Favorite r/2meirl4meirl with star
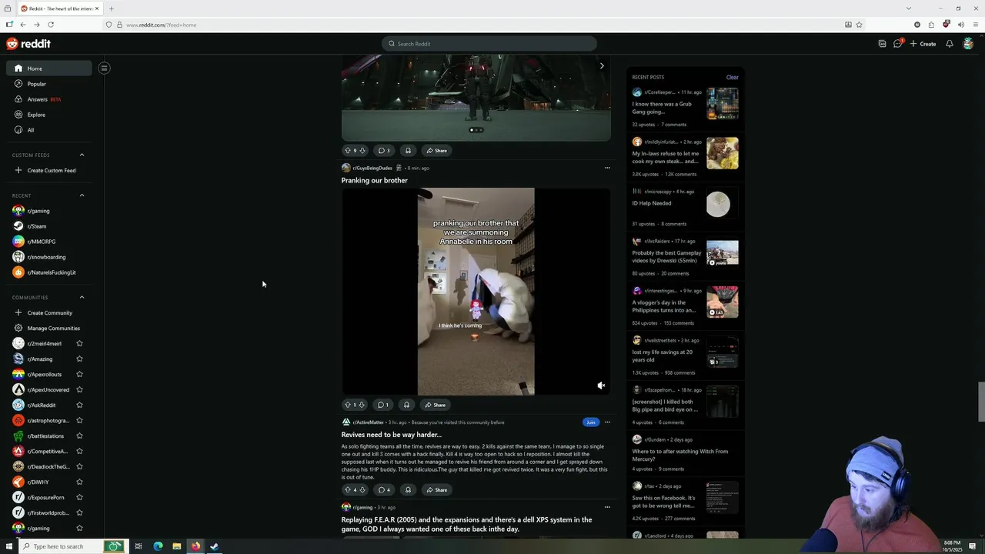The height and width of the screenshot is (554, 985). (79, 343)
